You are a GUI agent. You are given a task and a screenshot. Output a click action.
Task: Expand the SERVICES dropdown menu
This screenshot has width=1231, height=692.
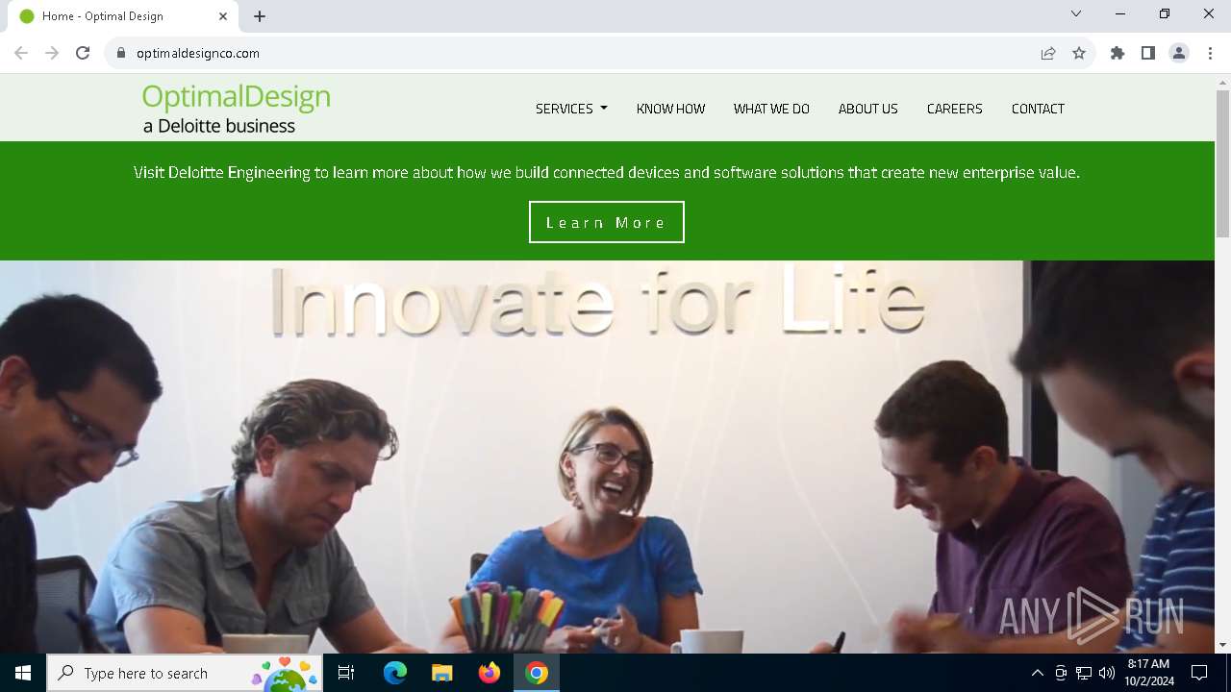(x=571, y=109)
